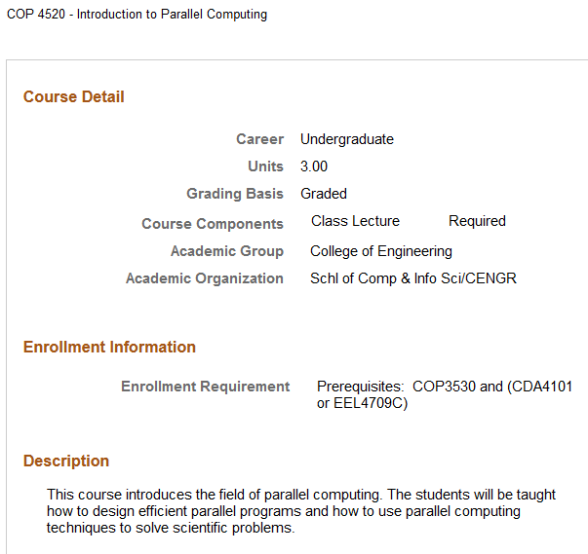588x554 pixels.
Task: Click the course description paragraph
Action: pos(301,511)
